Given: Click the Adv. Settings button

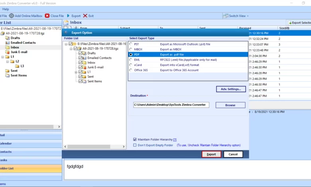Looking at the screenshot, I should coord(231,89).
